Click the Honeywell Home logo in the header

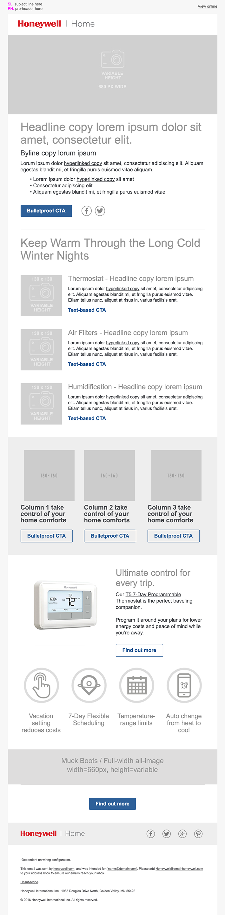pyautogui.click(x=56, y=24)
